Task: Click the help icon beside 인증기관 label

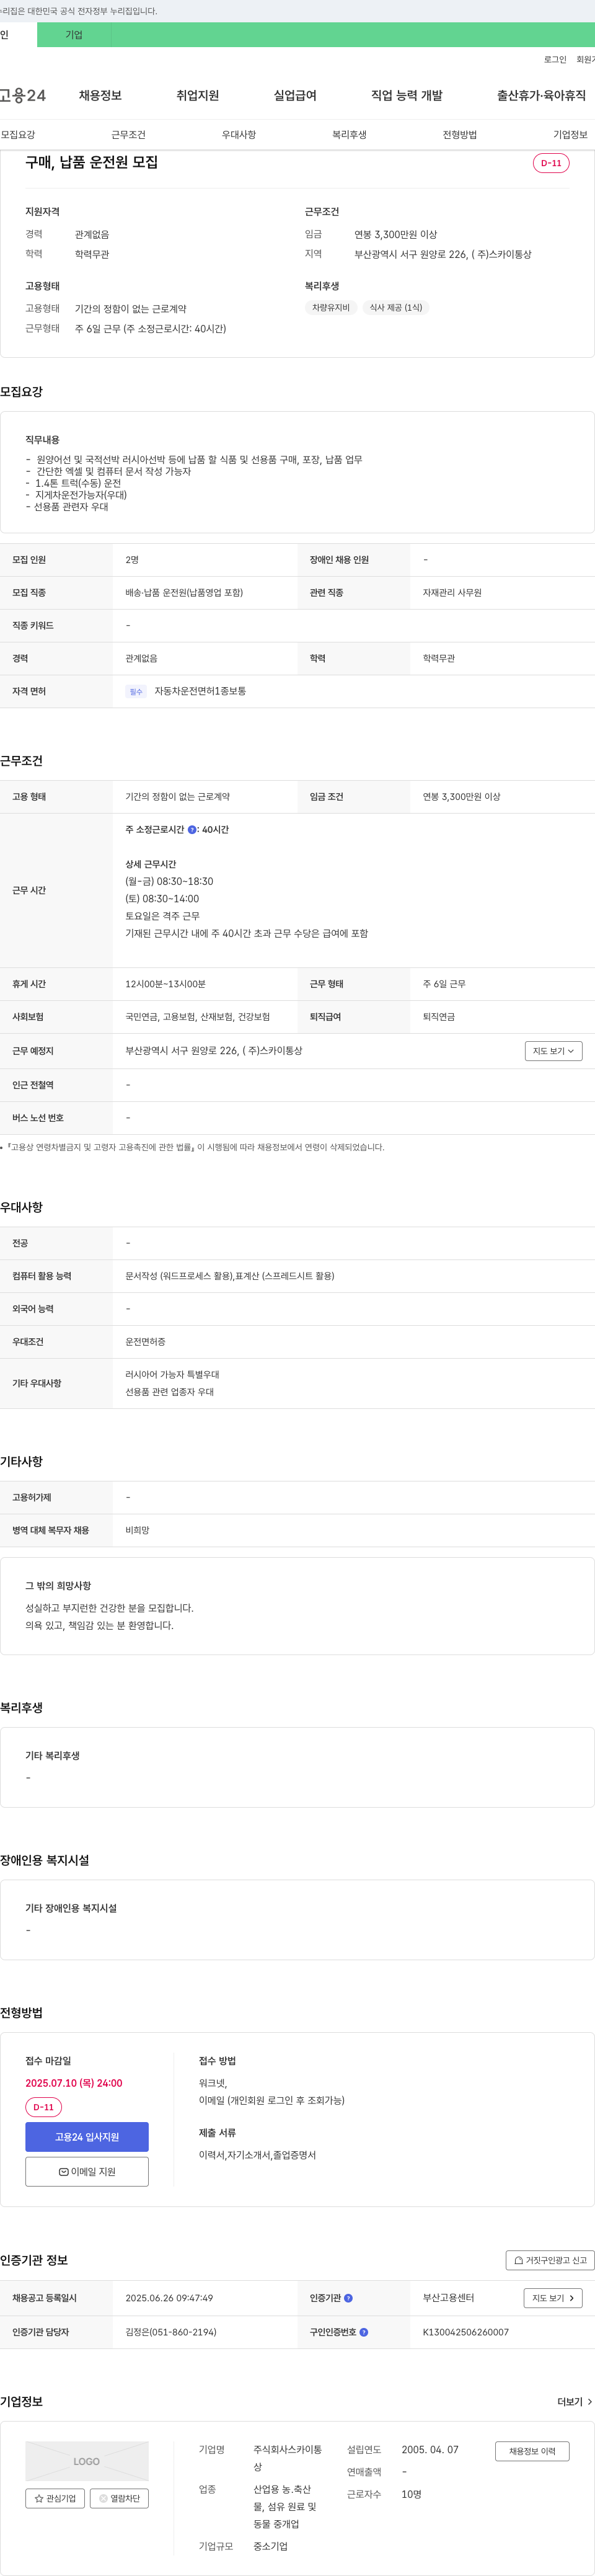Action: (x=348, y=2299)
